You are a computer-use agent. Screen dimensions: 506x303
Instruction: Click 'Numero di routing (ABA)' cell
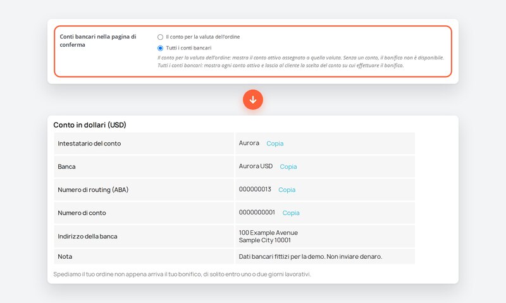click(x=144, y=190)
